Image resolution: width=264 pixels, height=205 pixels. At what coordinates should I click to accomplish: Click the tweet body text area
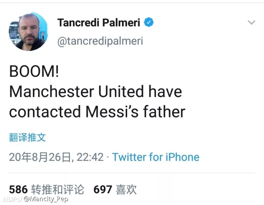click(96, 91)
